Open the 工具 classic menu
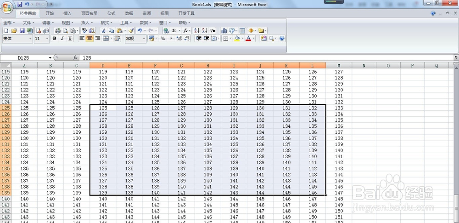The width and height of the screenshot is (459, 223). click(x=126, y=23)
